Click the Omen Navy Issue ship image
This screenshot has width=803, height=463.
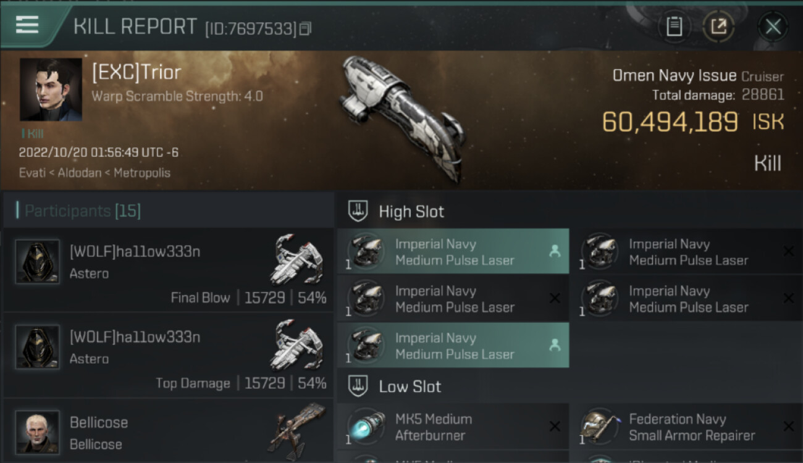coord(401,117)
